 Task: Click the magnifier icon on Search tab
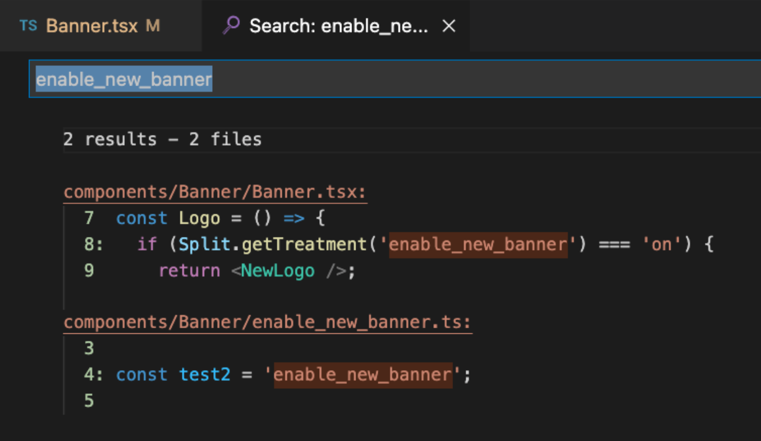pyautogui.click(x=231, y=26)
